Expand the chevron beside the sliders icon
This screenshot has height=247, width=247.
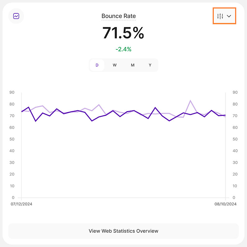(x=229, y=16)
